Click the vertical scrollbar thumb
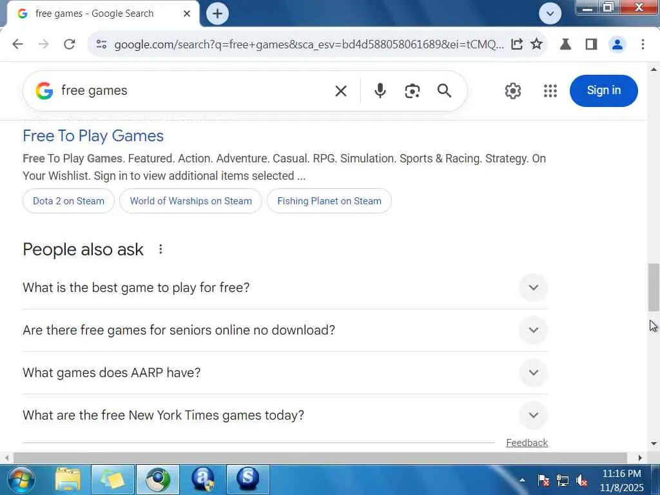The height and width of the screenshot is (495, 660). tap(654, 287)
